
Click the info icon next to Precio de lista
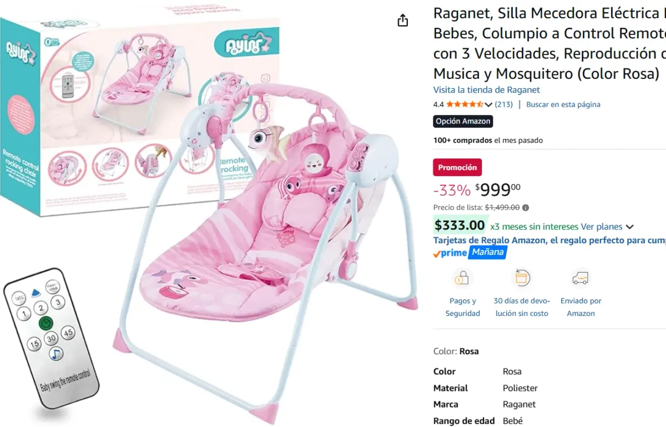[x=524, y=207]
